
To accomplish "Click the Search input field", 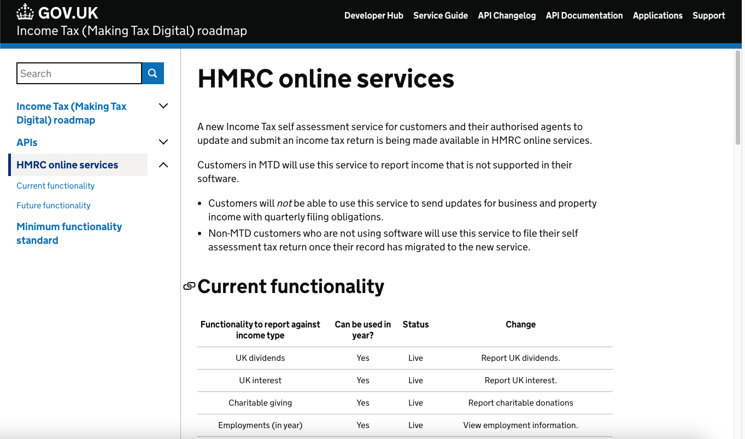I will 79,73.
